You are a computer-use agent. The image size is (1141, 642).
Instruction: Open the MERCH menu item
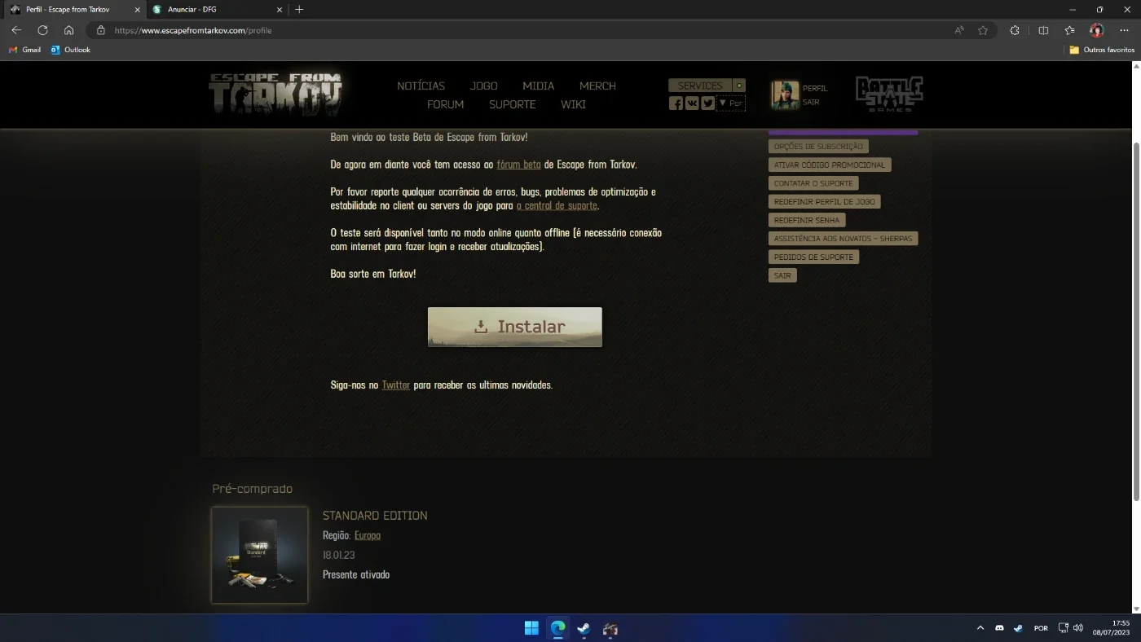597,86
